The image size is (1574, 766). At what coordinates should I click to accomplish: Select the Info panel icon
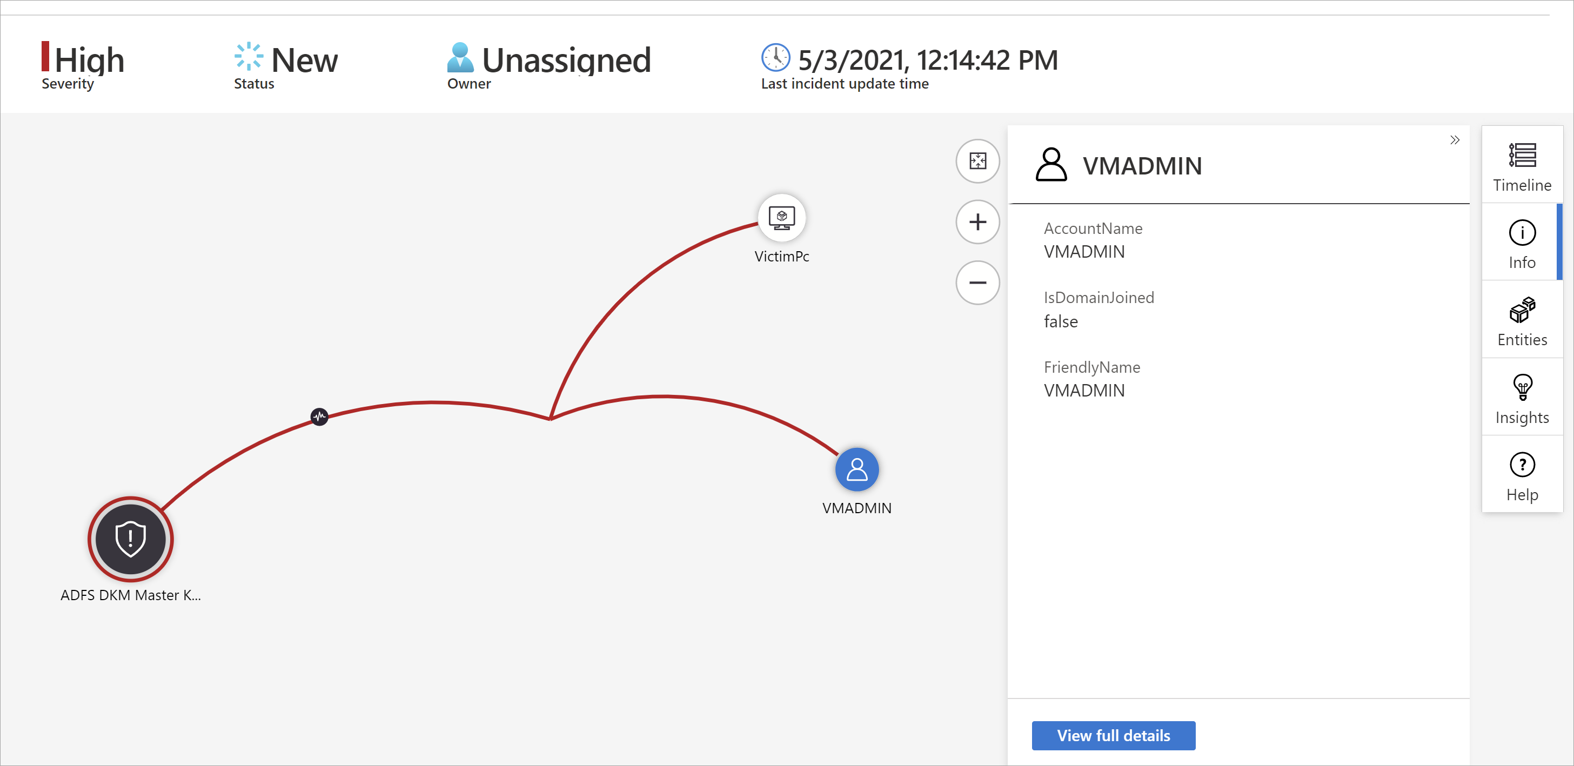pos(1523,245)
